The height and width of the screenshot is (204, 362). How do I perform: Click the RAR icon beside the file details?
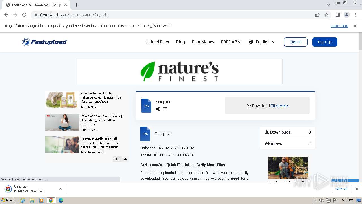[145, 134]
